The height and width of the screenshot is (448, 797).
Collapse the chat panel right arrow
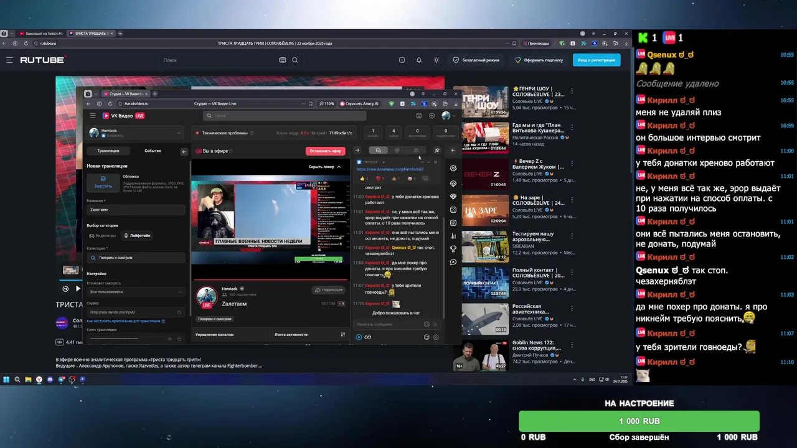tap(357, 151)
